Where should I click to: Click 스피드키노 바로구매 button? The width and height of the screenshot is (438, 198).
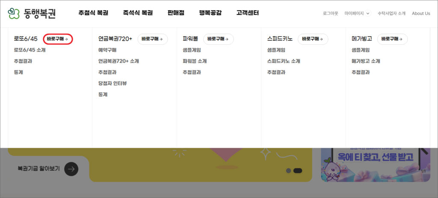click(x=313, y=39)
